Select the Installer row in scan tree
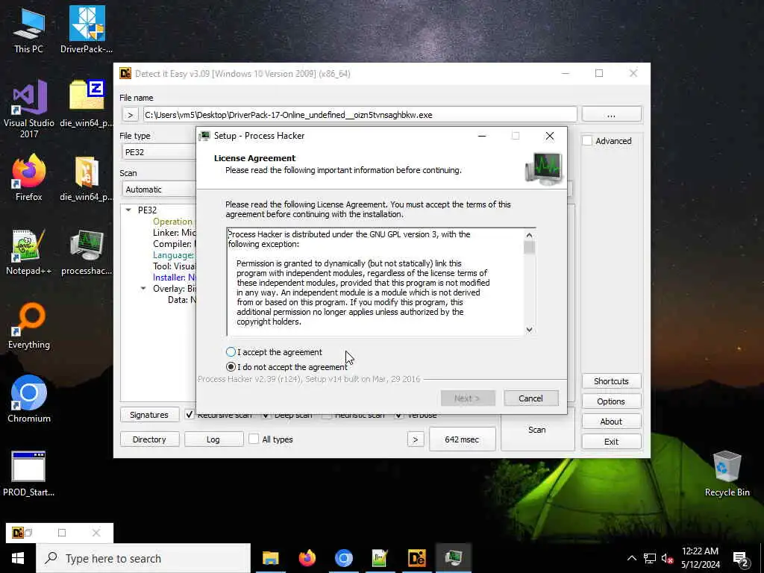Image resolution: width=764 pixels, height=573 pixels. (175, 278)
